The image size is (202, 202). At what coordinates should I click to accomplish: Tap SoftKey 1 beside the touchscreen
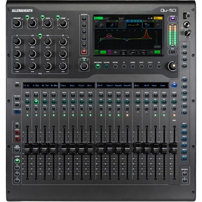[84, 19]
